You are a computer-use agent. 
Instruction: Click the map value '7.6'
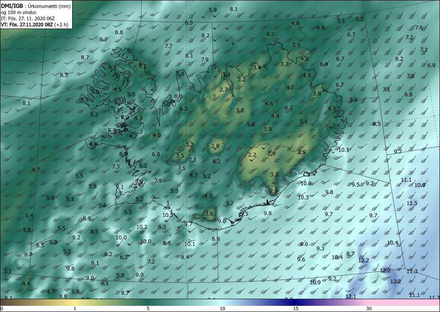tap(419, 27)
